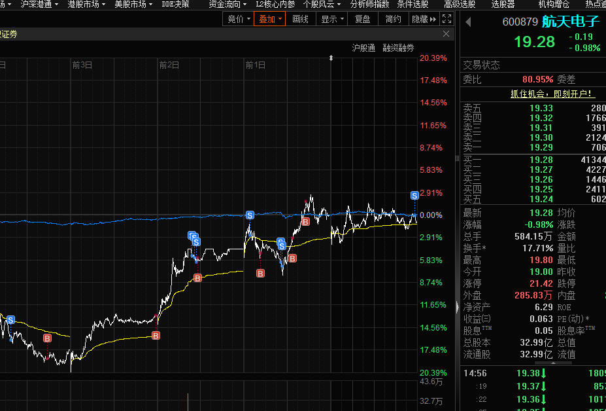The height and width of the screenshot is (411, 606).
Task: Open the 高级选股 menu item
Action: pos(460,5)
